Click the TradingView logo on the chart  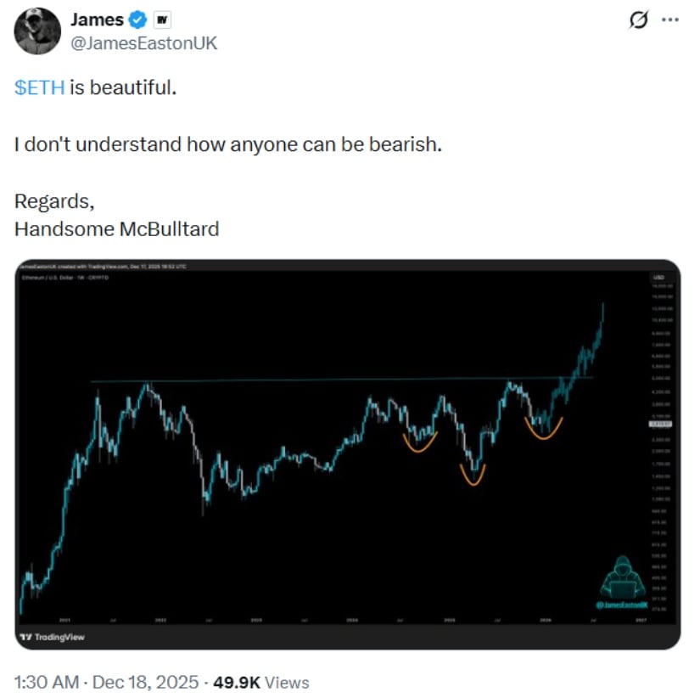[x=53, y=636]
